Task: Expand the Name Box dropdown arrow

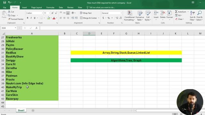Action: (15, 28)
